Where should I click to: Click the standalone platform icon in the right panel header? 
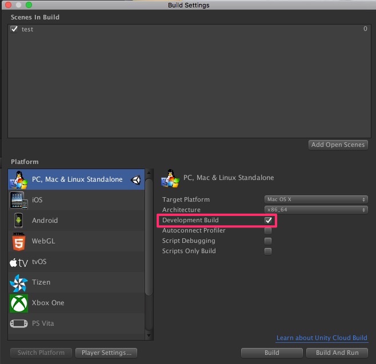(170, 178)
